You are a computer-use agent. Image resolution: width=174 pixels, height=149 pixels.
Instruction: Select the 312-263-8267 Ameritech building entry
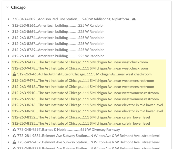click(x=58, y=44)
